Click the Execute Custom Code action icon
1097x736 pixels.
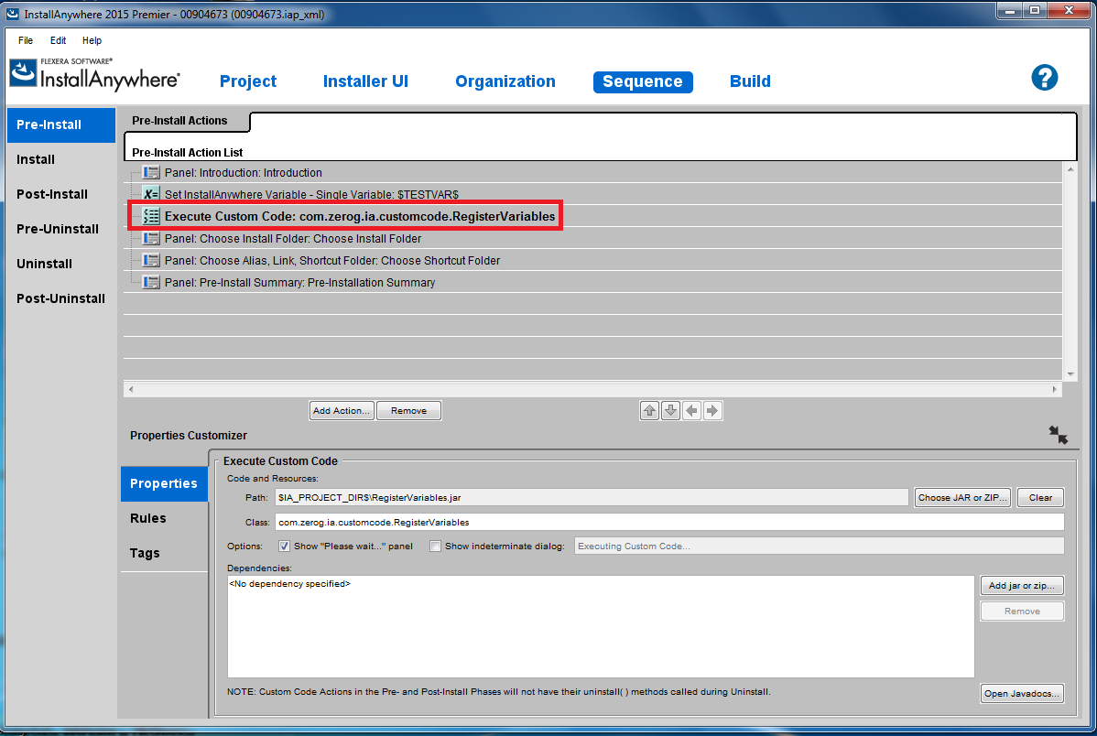pos(150,216)
